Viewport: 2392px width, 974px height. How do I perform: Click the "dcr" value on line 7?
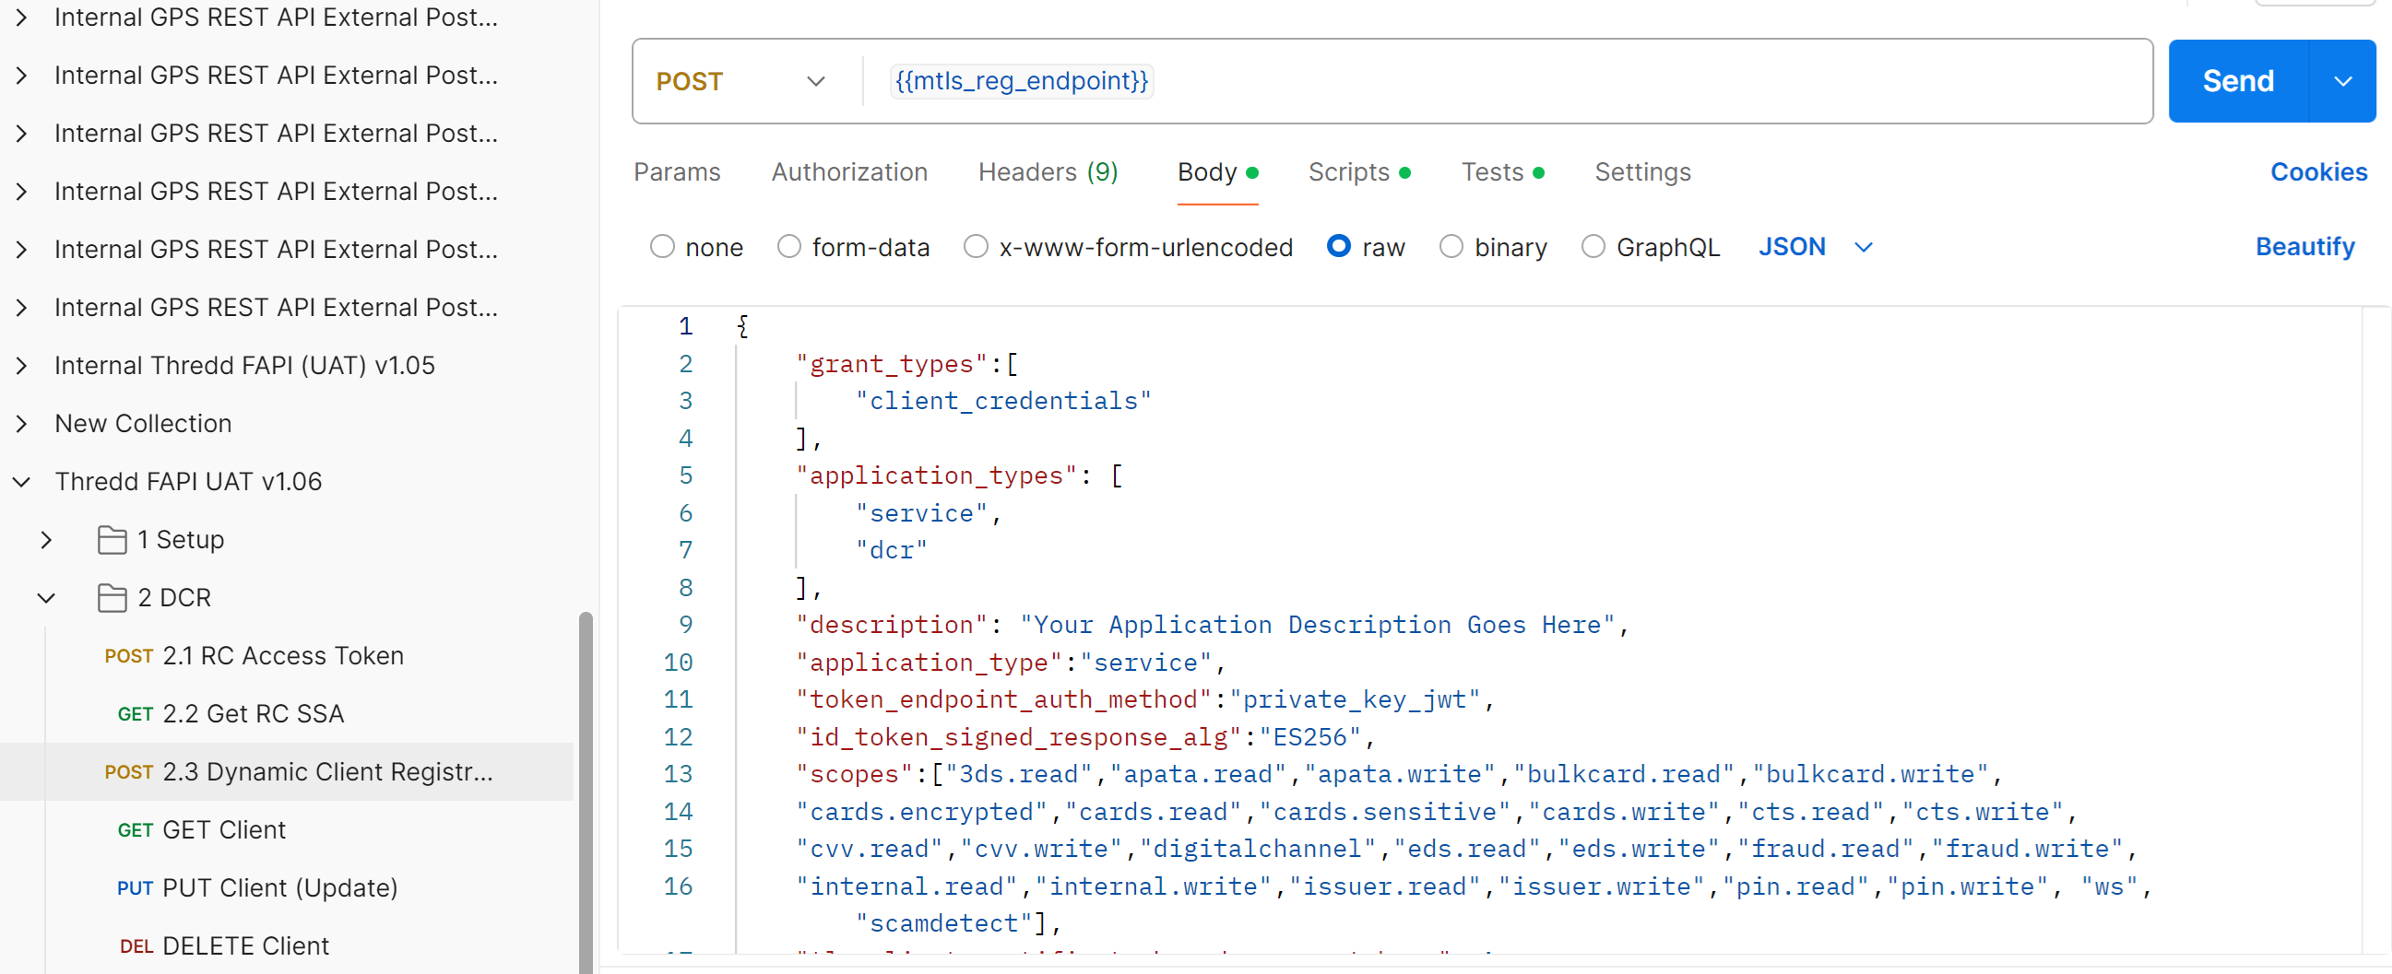(x=892, y=550)
